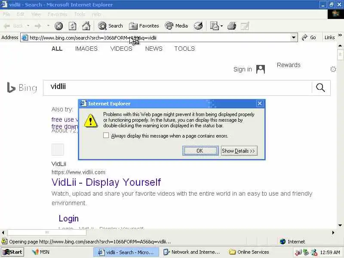Image resolution: width=344 pixels, height=258 pixels.
Task: Click the yellow warning icon in dialog
Action: click(x=91, y=120)
